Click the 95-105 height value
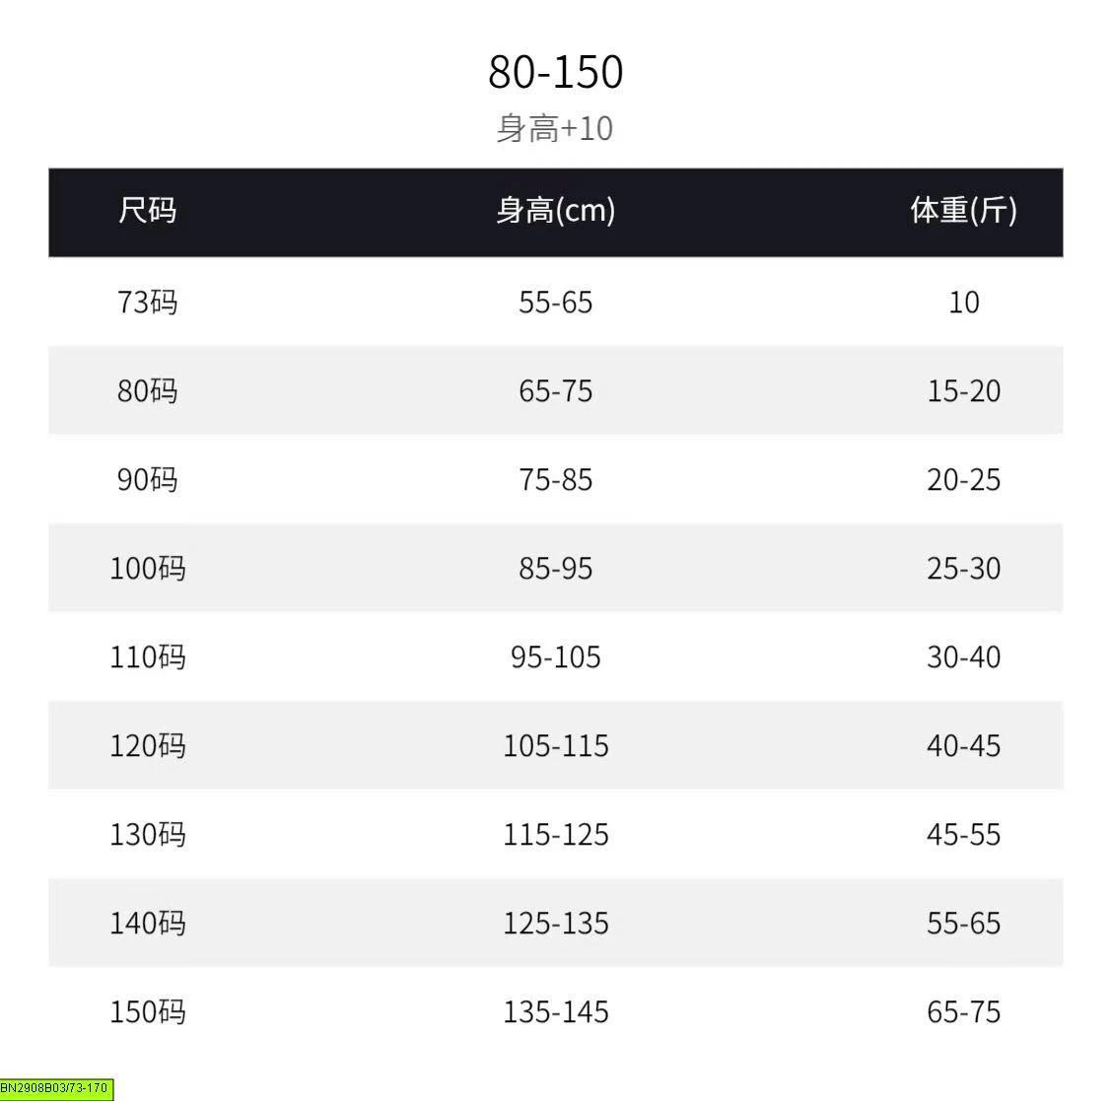Screen dimensions: 1109x1101 click(555, 656)
